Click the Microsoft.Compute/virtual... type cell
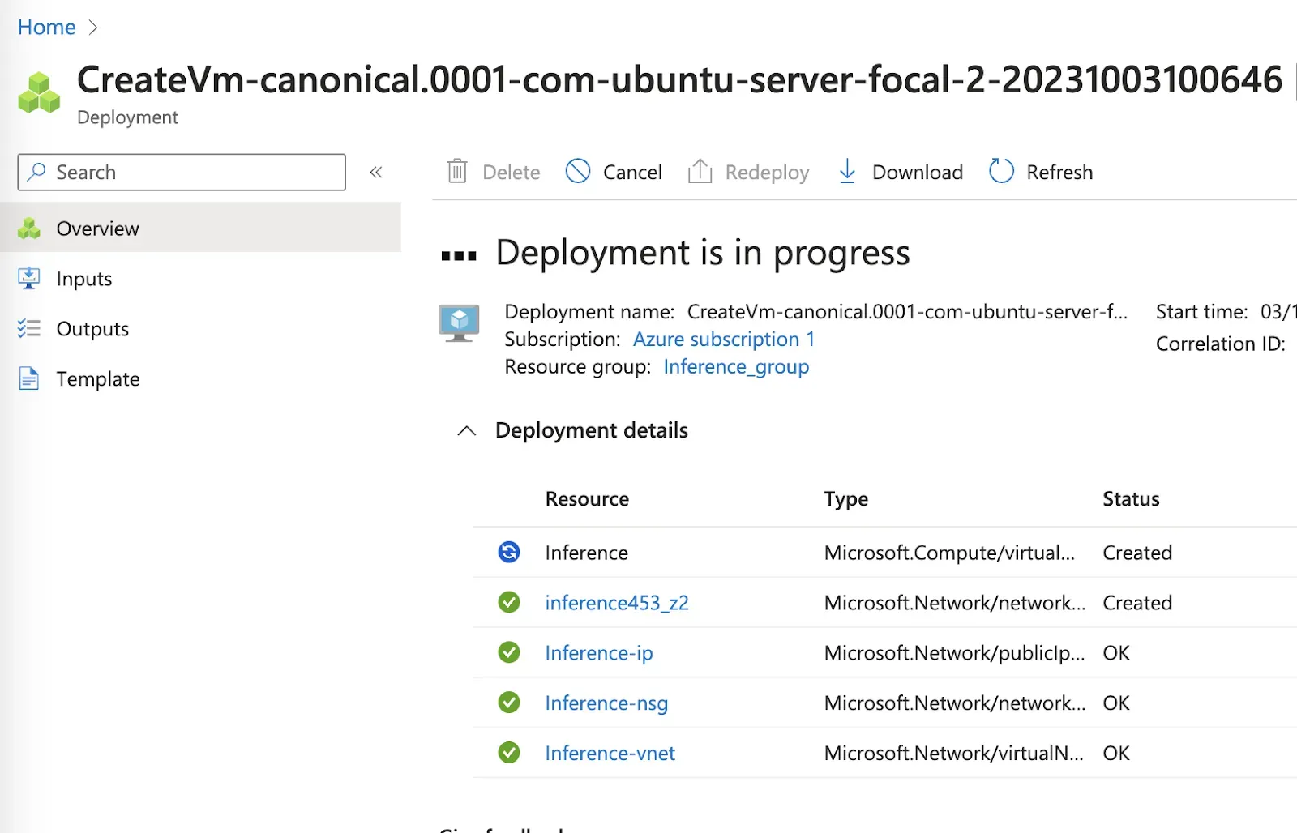The image size is (1297, 833). [949, 553]
